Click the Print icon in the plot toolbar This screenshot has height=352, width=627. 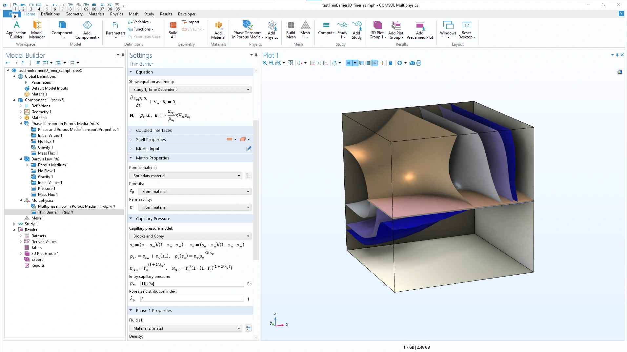click(x=419, y=63)
